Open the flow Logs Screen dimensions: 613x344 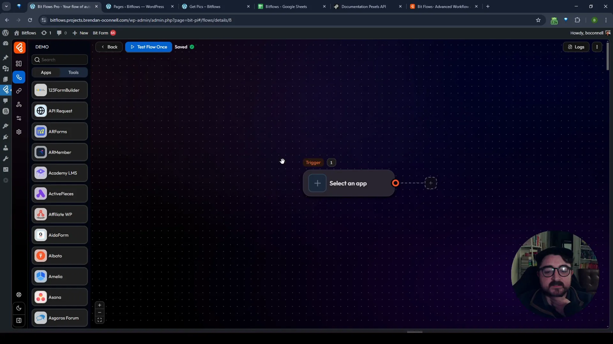[576, 47]
